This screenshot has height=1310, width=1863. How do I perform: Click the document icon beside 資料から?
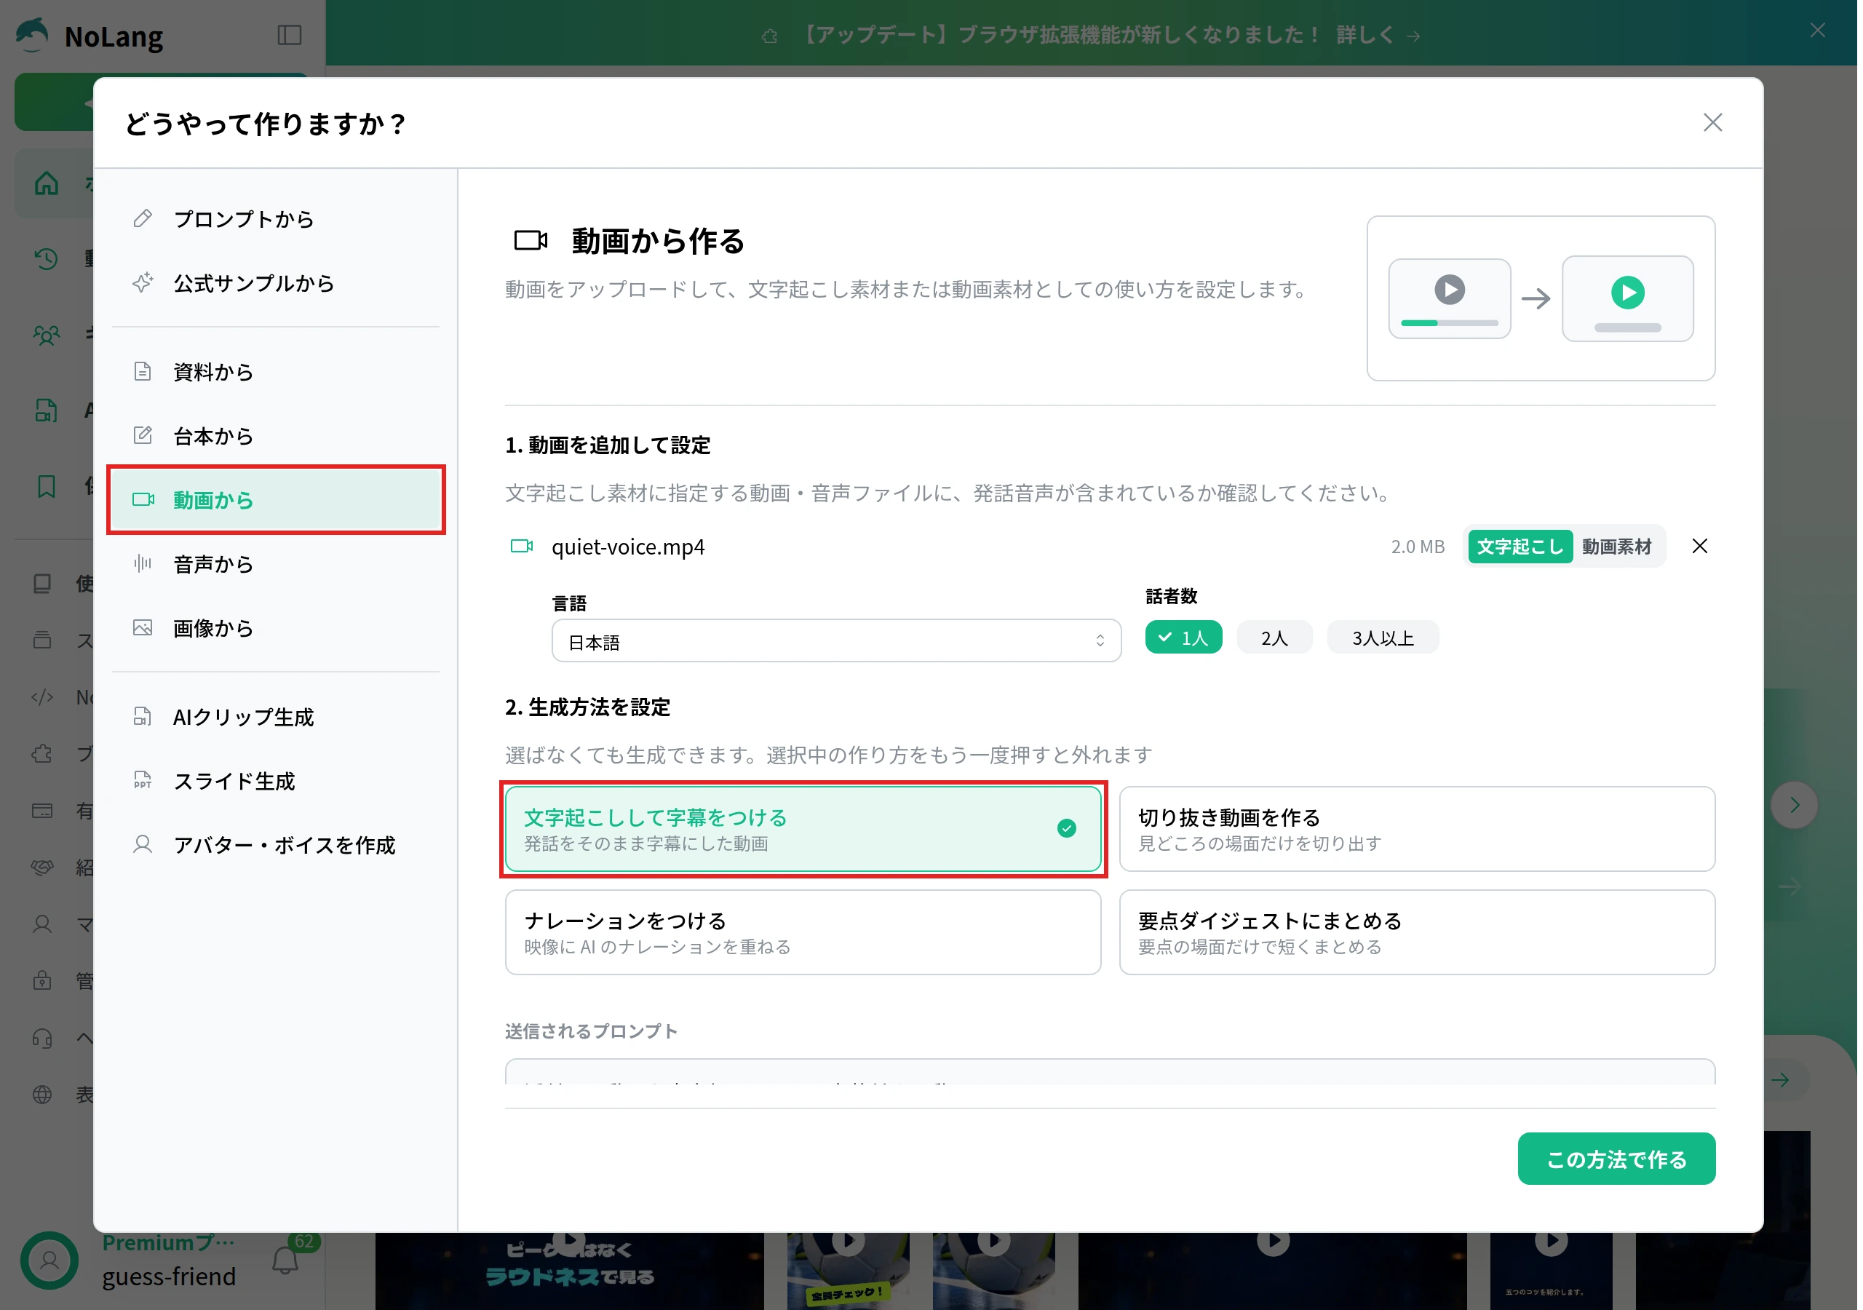[x=143, y=372]
